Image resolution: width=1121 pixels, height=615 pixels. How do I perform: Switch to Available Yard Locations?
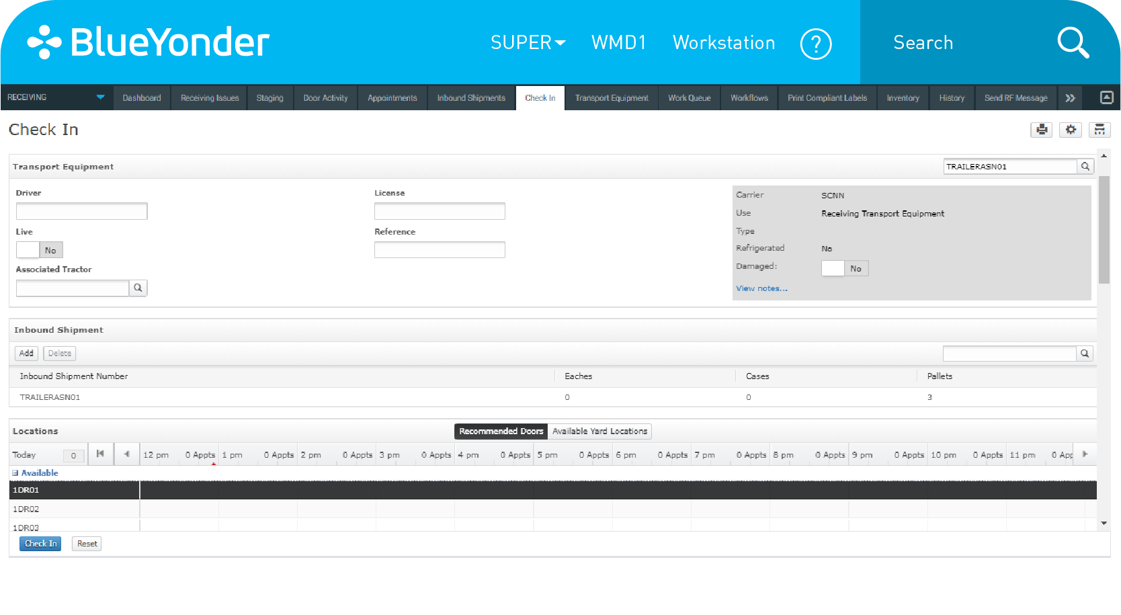[x=600, y=432]
